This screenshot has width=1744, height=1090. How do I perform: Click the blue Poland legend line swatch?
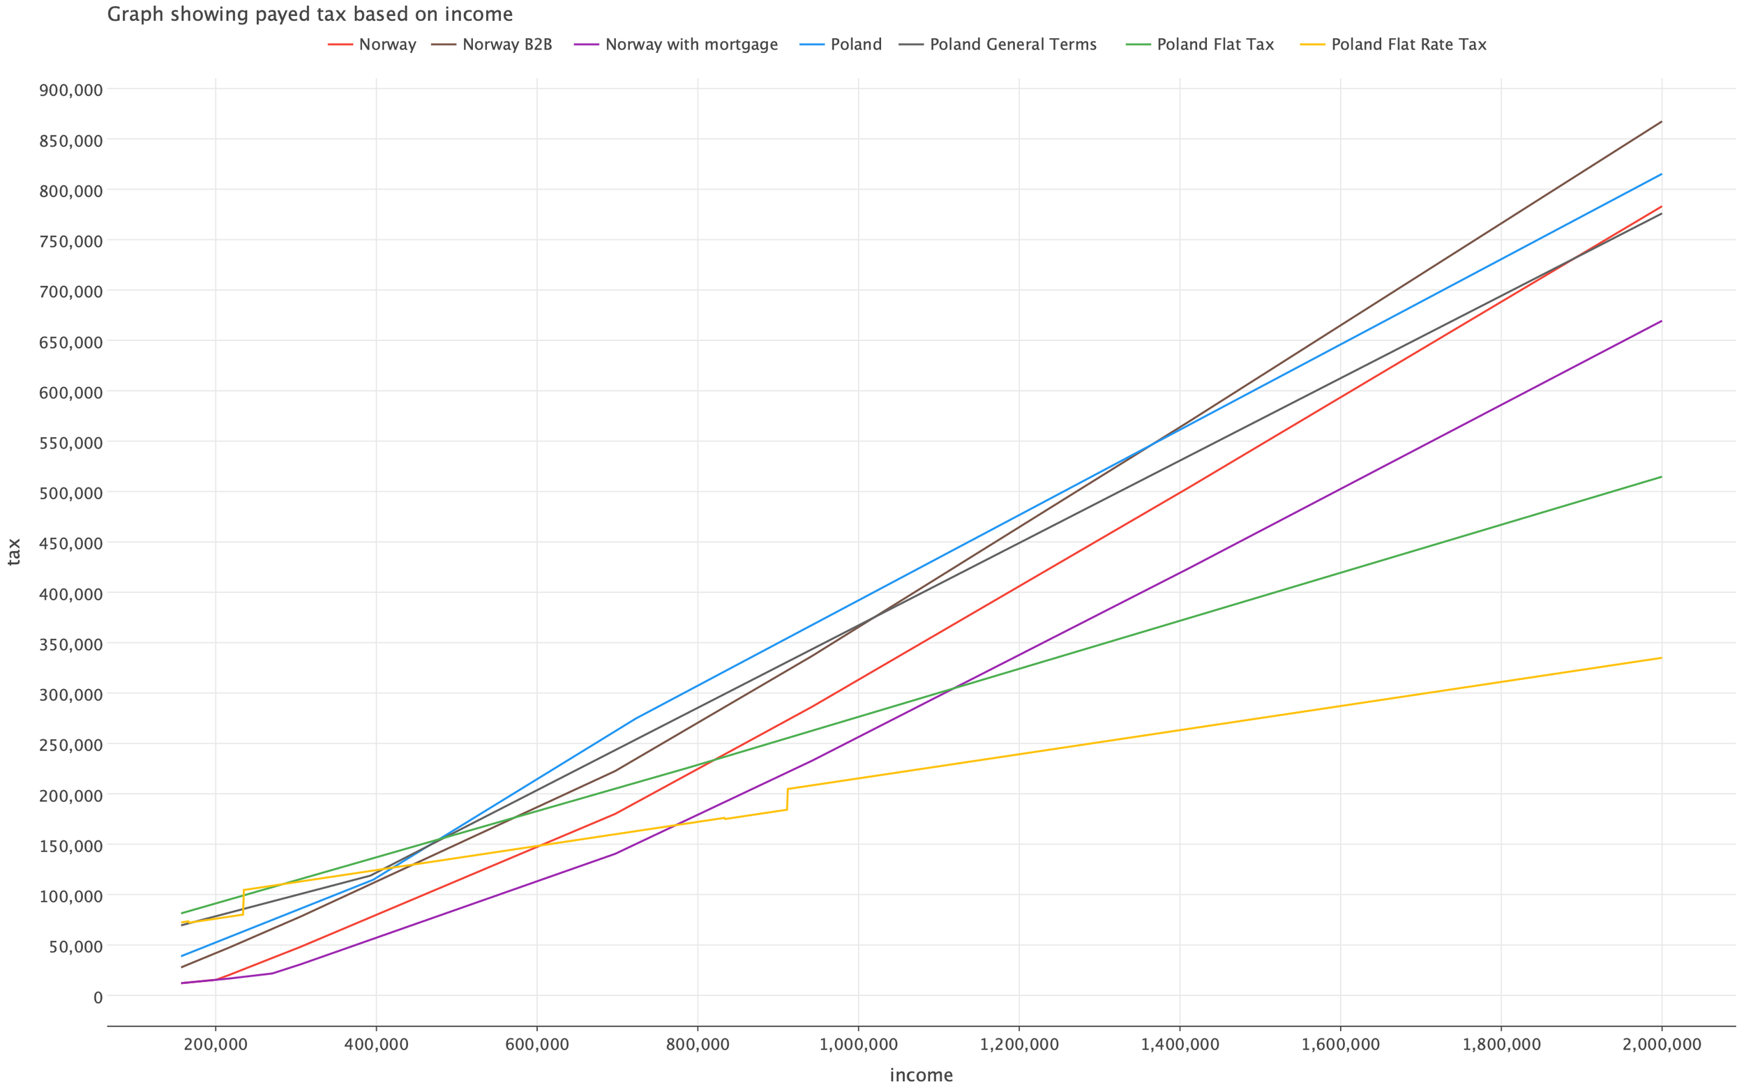point(812,45)
